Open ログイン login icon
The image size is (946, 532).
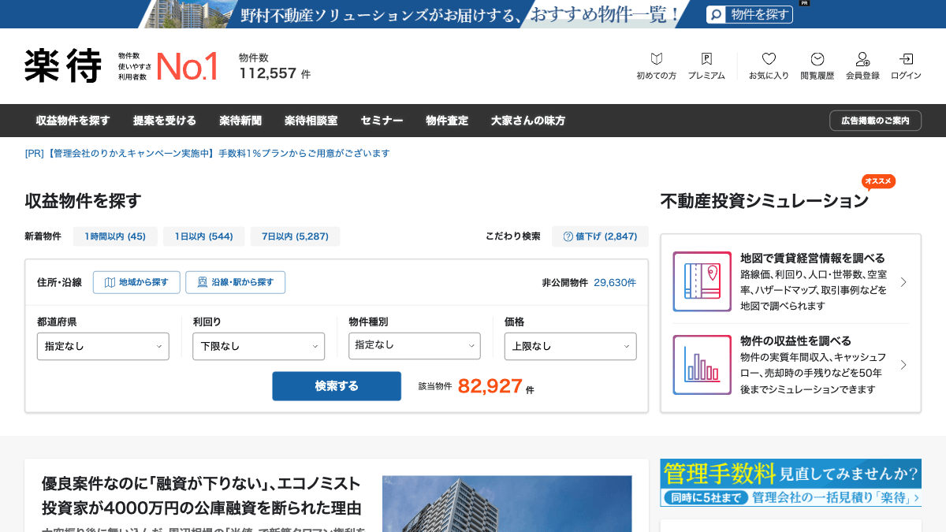click(x=907, y=59)
